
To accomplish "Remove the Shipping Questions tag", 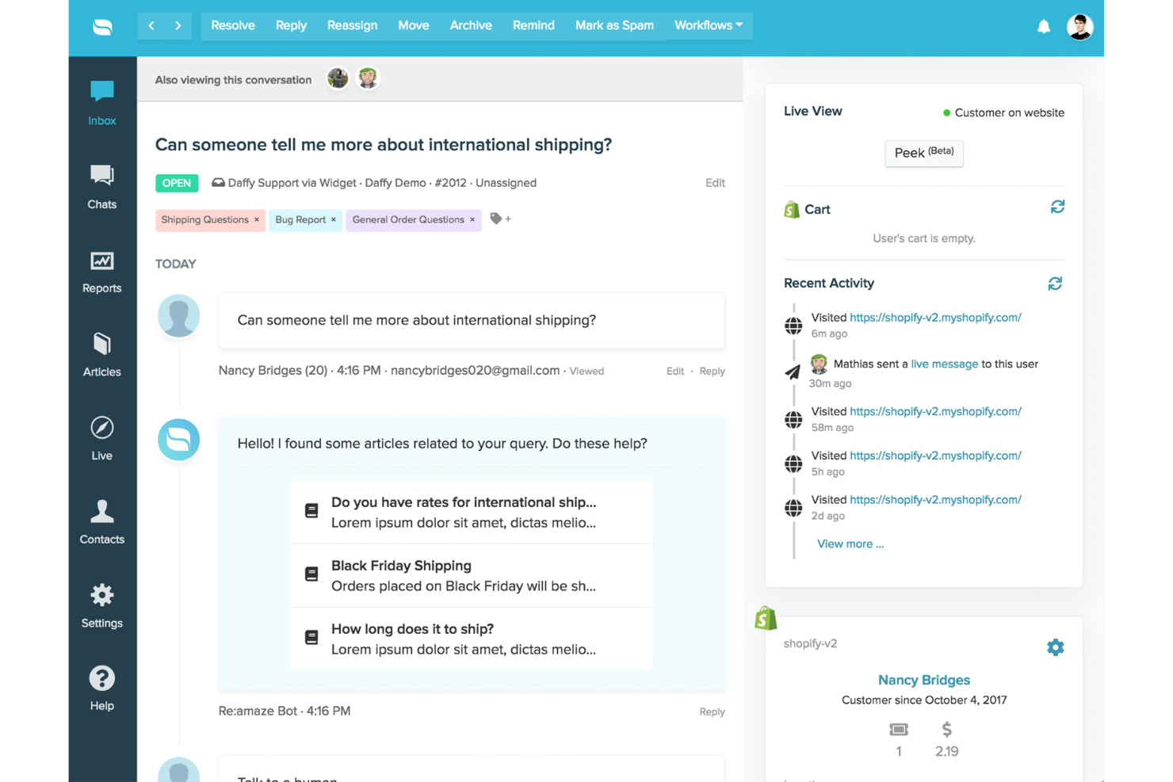I will (x=256, y=219).
